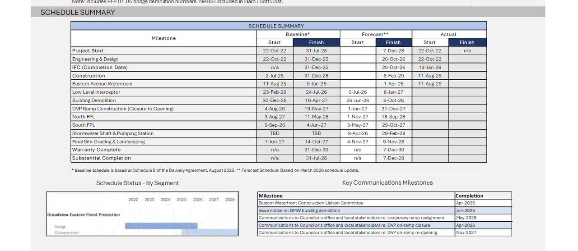
Task: Click the Design bar in the segment chart
Action: (x=161, y=226)
